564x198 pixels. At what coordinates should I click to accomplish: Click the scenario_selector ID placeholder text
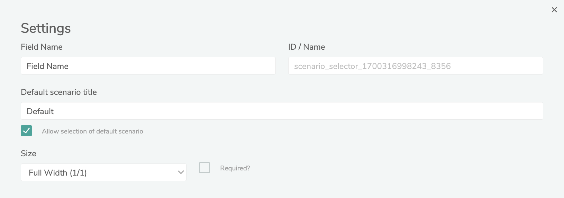pyautogui.click(x=372, y=66)
